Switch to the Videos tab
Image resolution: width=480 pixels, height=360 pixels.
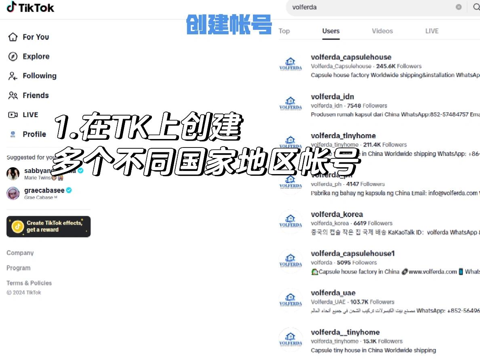click(x=382, y=31)
